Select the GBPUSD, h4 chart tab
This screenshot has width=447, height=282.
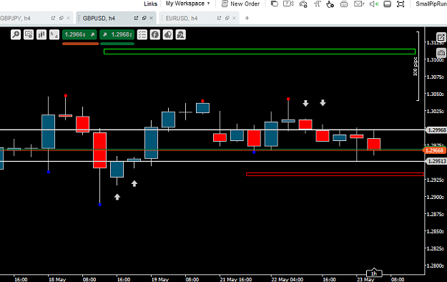(x=99, y=19)
